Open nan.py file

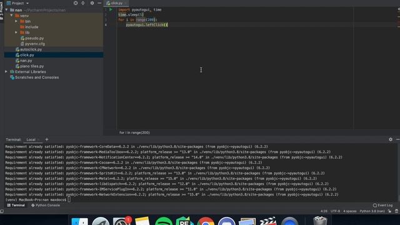click(x=24, y=61)
